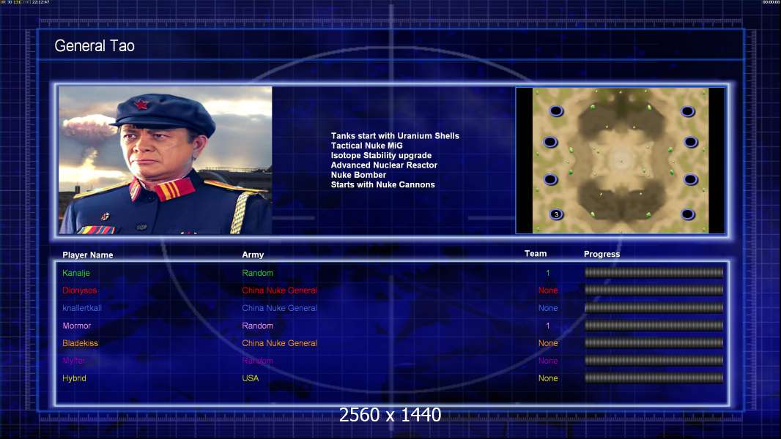Click 'Advanced Nuclear Reactor' line
The width and height of the screenshot is (781, 439).
coord(384,165)
